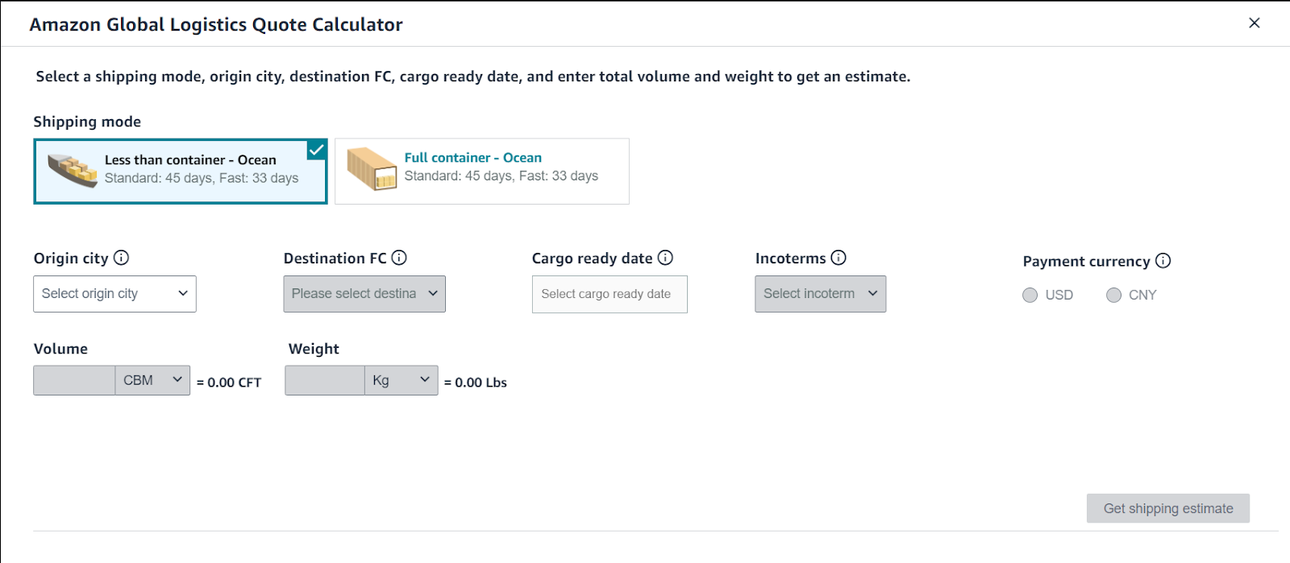
Task: Click the Payment currency info icon
Action: click(1163, 261)
